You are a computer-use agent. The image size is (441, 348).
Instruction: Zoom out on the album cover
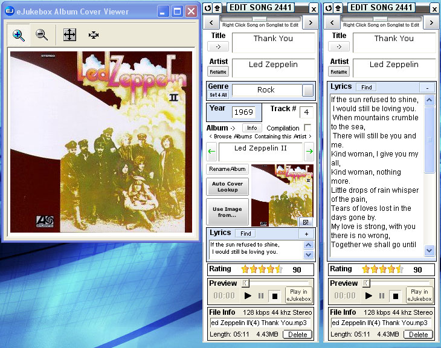[41, 35]
